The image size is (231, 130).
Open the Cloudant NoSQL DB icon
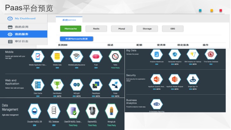click(x=34, y=111)
